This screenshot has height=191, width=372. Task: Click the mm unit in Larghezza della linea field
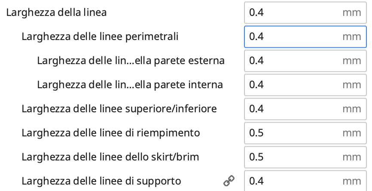(351, 13)
